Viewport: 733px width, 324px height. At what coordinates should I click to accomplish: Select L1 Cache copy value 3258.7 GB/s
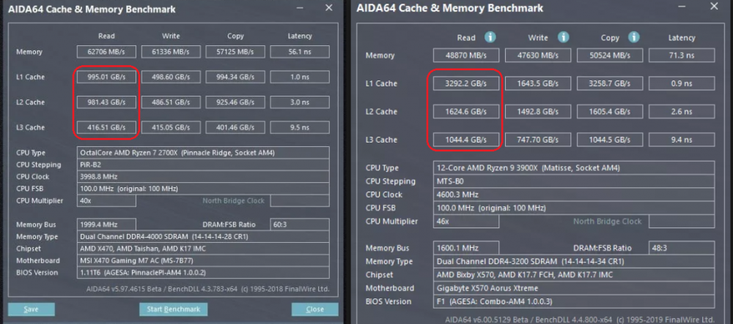(x=610, y=83)
